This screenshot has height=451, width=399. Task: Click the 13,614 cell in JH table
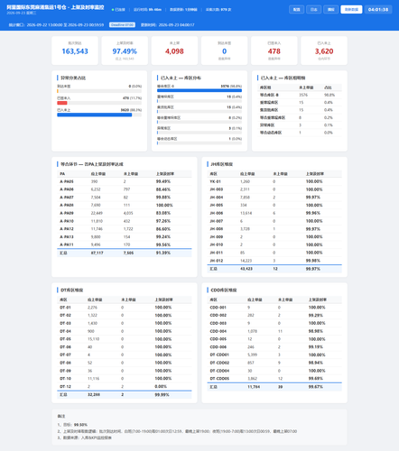click(x=246, y=213)
